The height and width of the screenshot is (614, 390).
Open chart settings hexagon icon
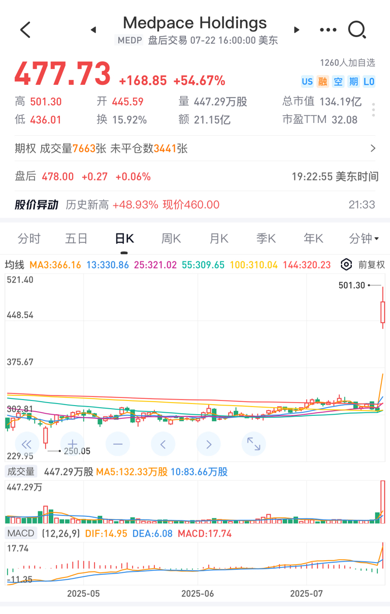(x=346, y=264)
